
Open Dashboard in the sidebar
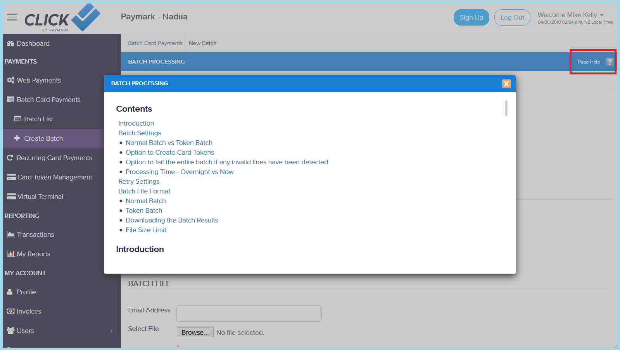click(x=33, y=43)
